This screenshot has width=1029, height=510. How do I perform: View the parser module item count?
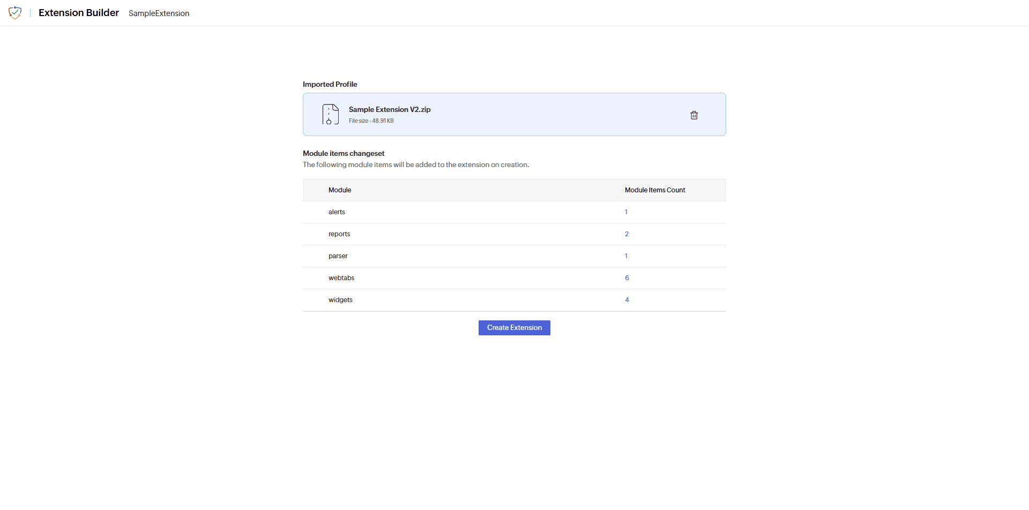point(626,256)
